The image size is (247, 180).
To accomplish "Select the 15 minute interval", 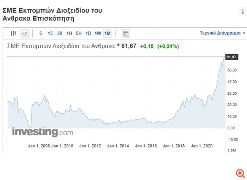I will [50, 33].
